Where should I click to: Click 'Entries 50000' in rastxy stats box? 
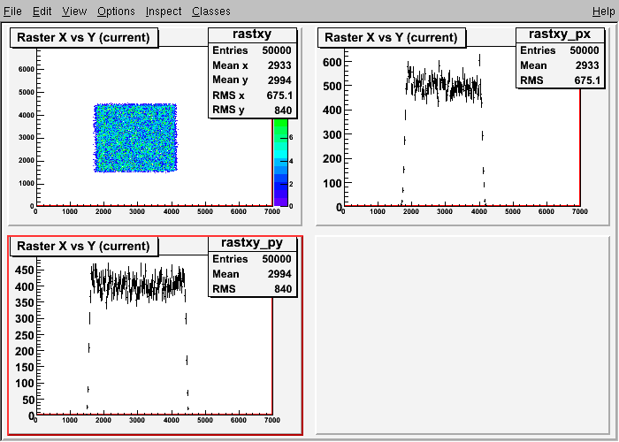252,50
